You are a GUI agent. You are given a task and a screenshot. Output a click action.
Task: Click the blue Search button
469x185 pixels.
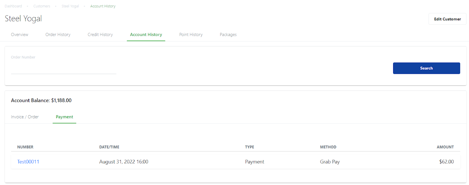tap(426, 68)
